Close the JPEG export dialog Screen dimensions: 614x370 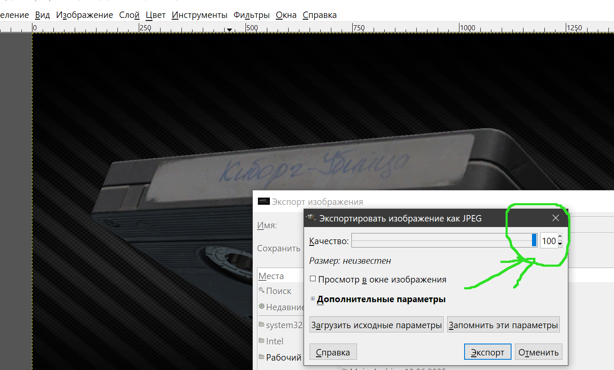tap(556, 218)
